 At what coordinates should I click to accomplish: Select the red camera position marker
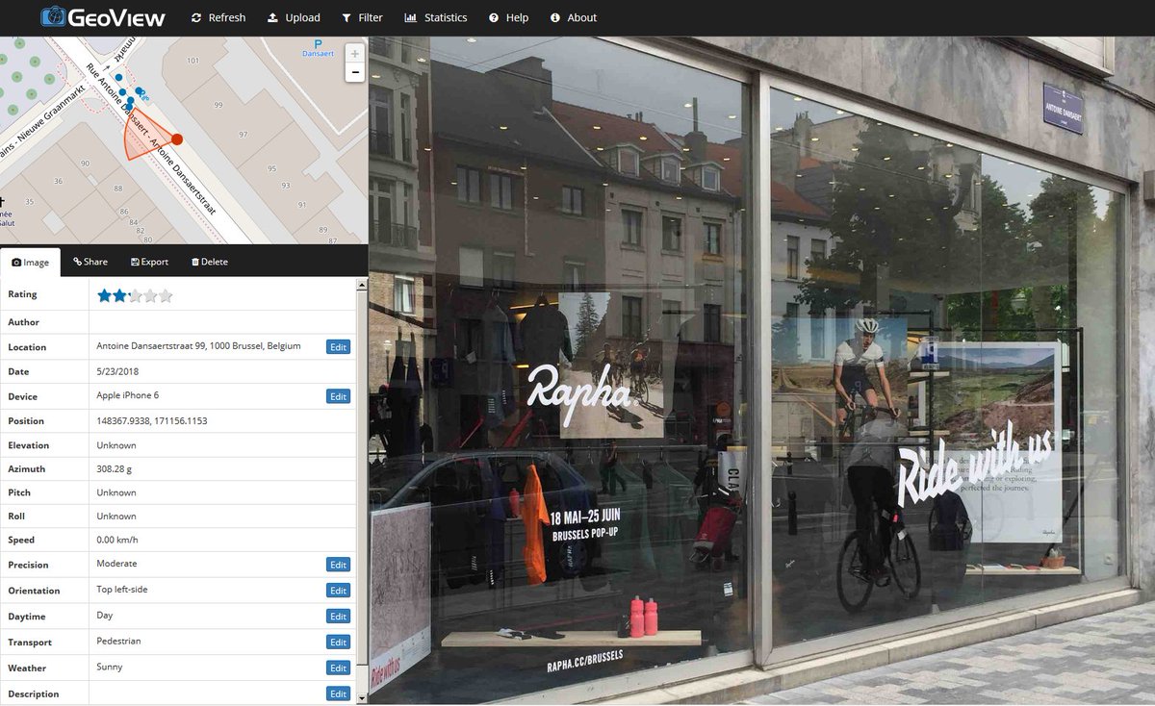tap(177, 139)
